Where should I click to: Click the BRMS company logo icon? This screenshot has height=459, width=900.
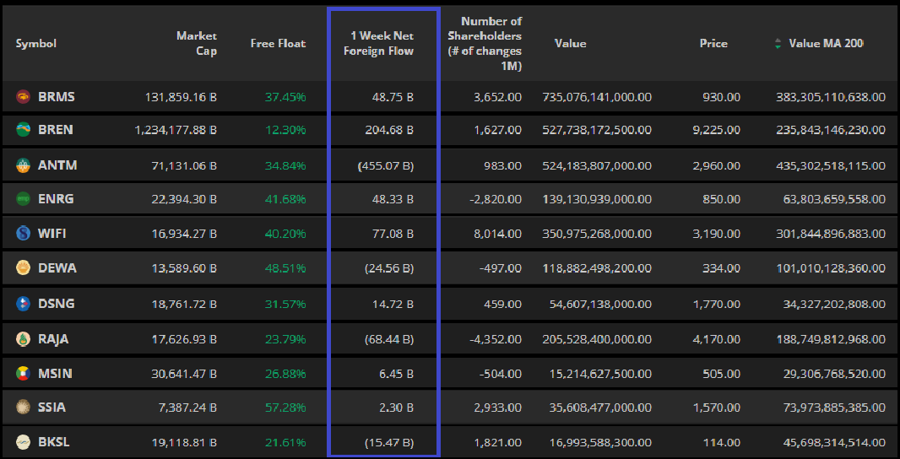coord(24,97)
